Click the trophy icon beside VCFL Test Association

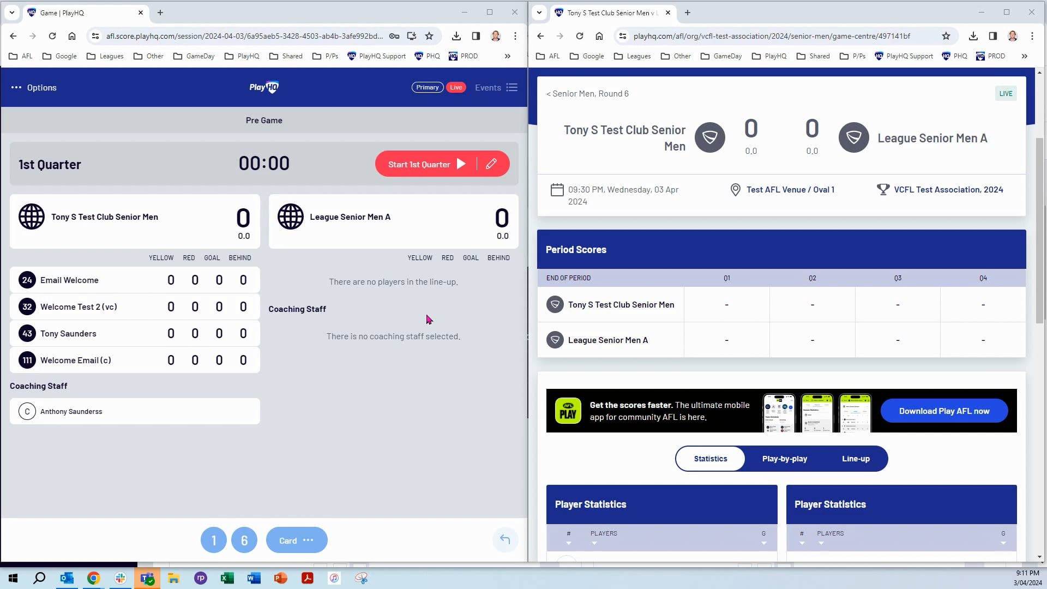coord(882,189)
